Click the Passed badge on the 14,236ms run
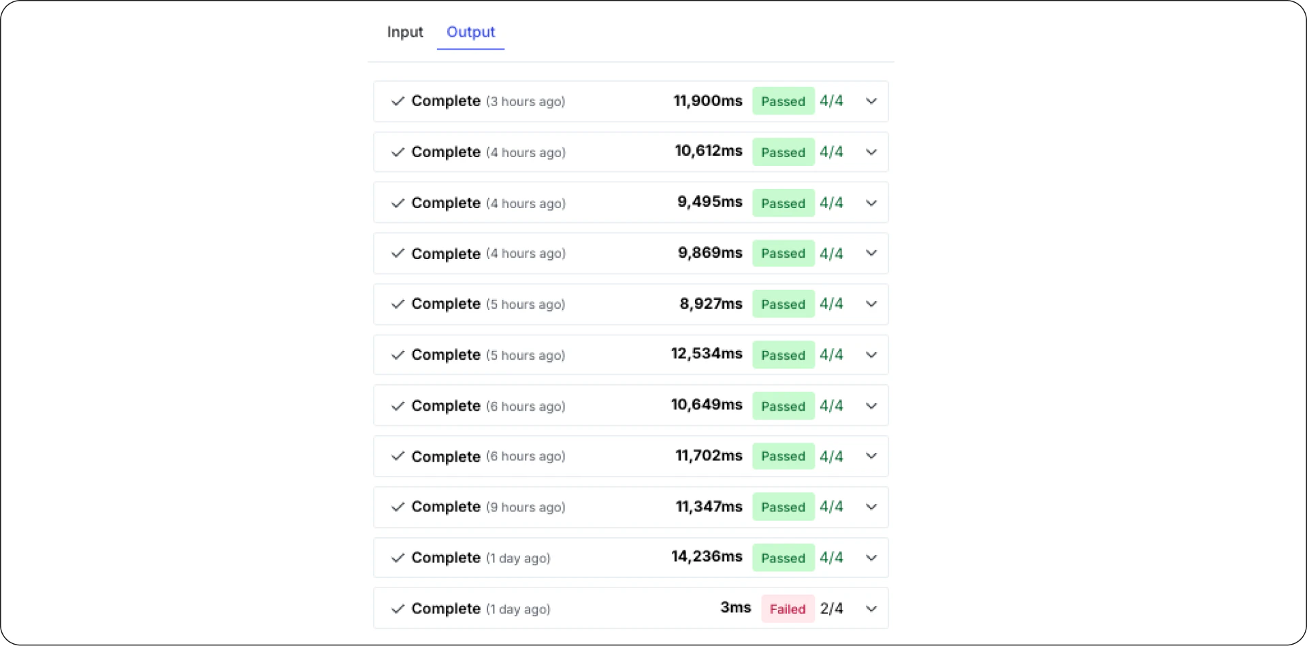1307x646 pixels. [783, 558]
